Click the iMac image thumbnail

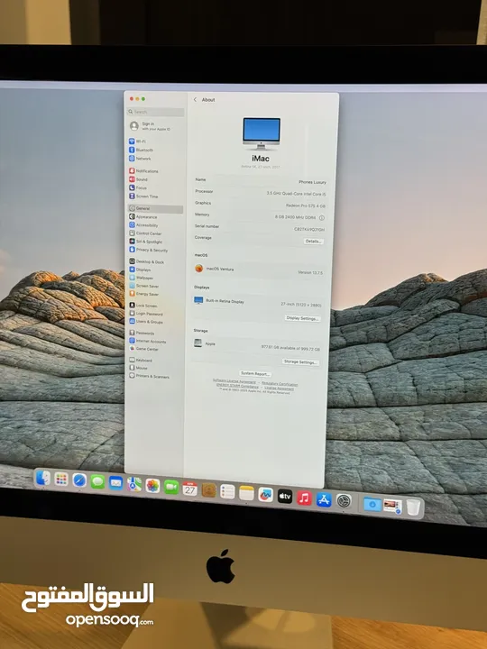click(x=262, y=133)
